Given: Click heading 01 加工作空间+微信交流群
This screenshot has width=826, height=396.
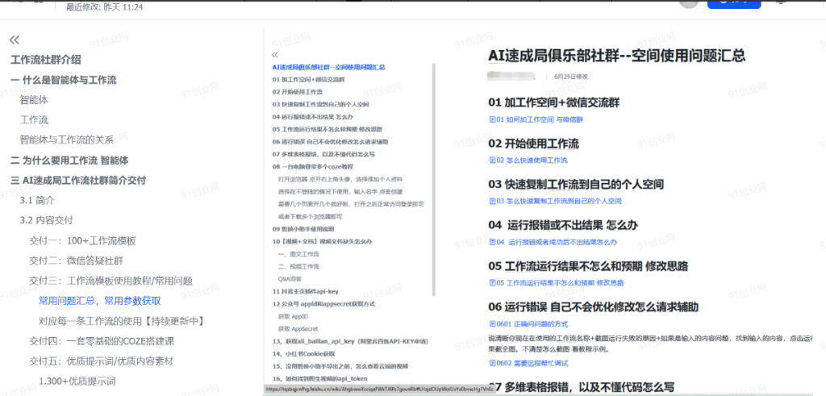Looking at the screenshot, I should 553,102.
